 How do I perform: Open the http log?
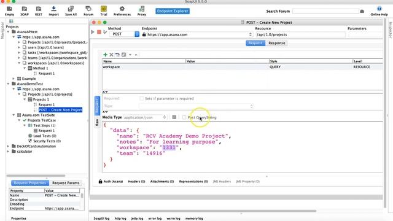(x=120, y=219)
